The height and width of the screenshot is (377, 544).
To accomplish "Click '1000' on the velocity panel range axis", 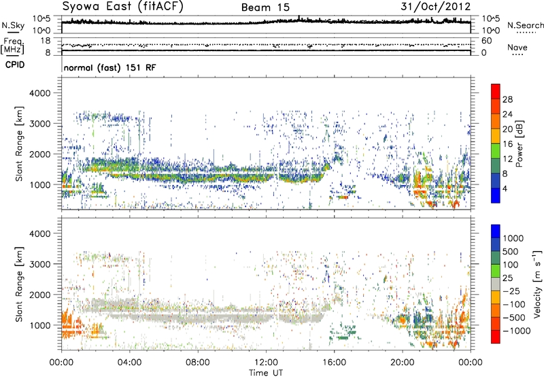I will point(39,325).
